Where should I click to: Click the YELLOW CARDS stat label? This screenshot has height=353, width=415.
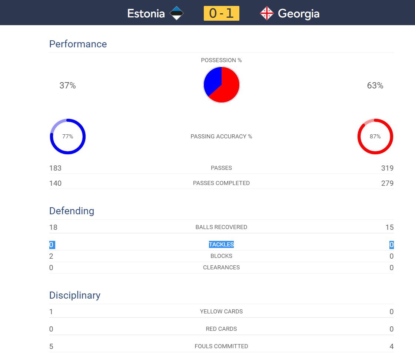point(221,312)
